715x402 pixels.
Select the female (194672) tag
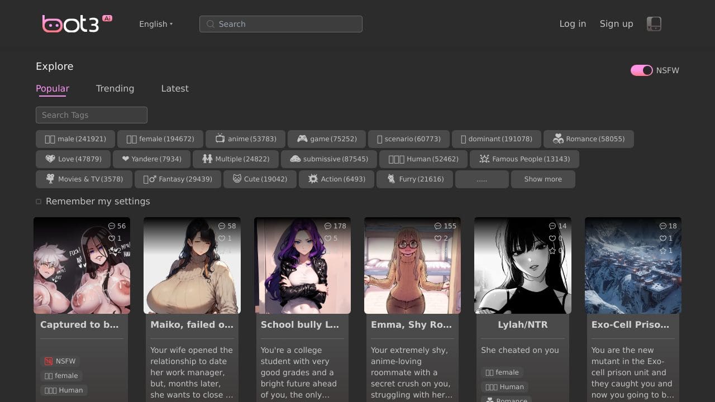pos(160,139)
